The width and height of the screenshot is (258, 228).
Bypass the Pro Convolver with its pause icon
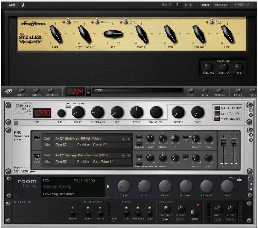(251, 135)
